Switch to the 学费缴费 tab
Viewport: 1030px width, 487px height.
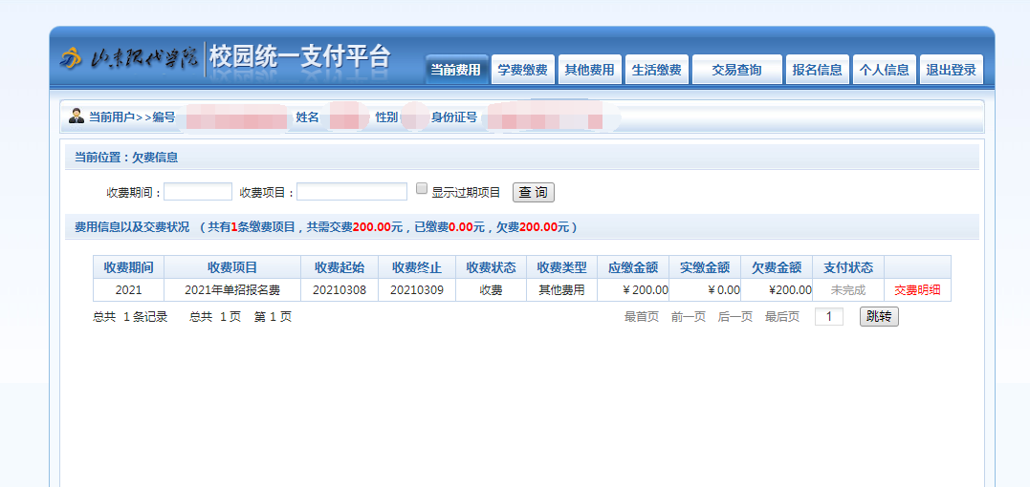(522, 70)
